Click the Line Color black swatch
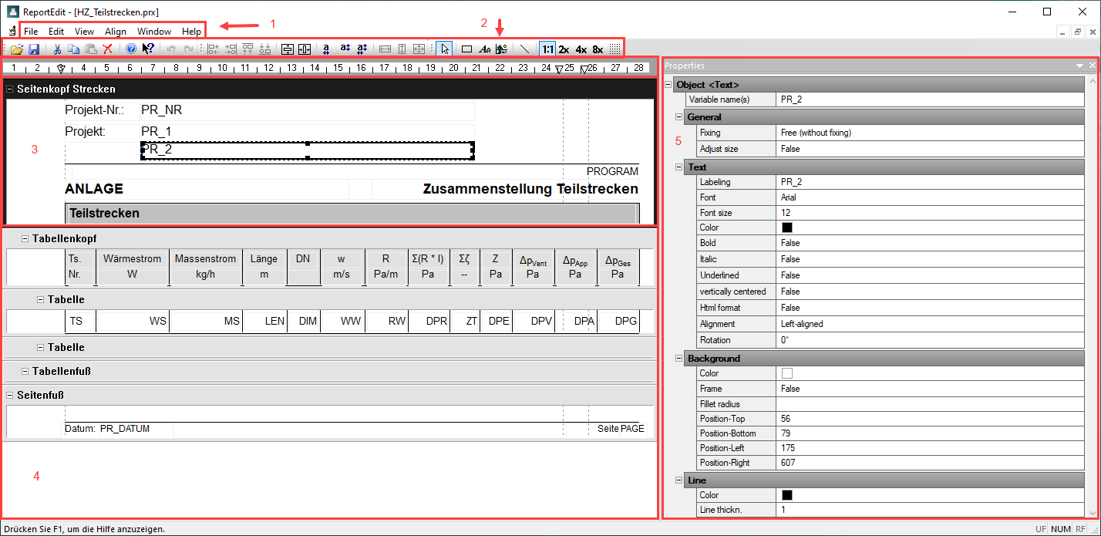1101x536 pixels. (786, 495)
